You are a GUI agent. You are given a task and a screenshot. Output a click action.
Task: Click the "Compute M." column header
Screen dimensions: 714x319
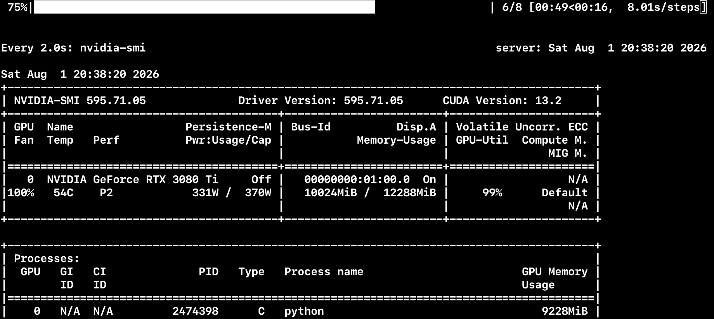coord(555,140)
